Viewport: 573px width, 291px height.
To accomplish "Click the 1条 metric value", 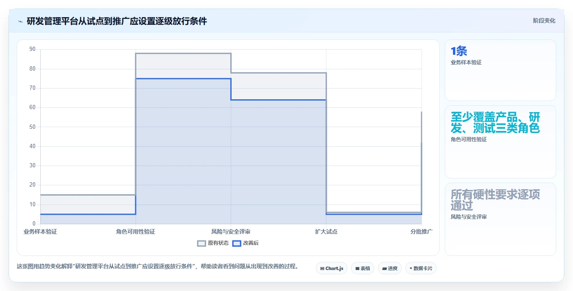I will click(x=459, y=51).
